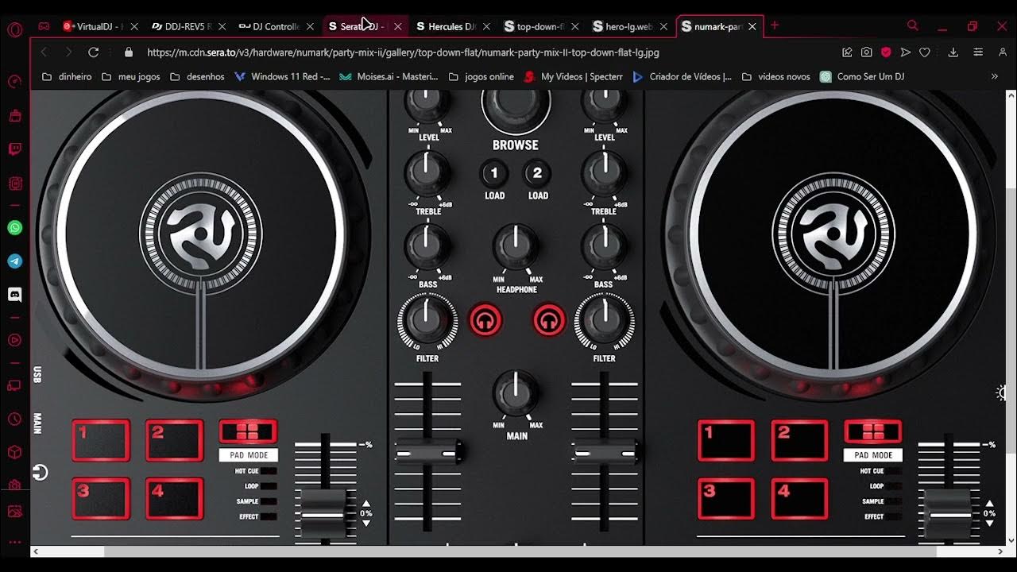Send page via the Flow arrow icon
1017x572 pixels.
[905, 52]
